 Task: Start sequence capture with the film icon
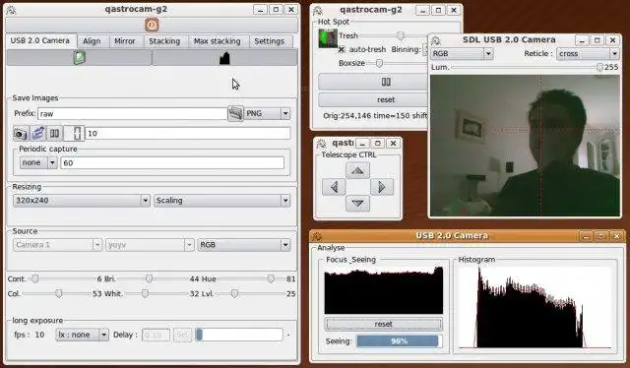[38, 134]
